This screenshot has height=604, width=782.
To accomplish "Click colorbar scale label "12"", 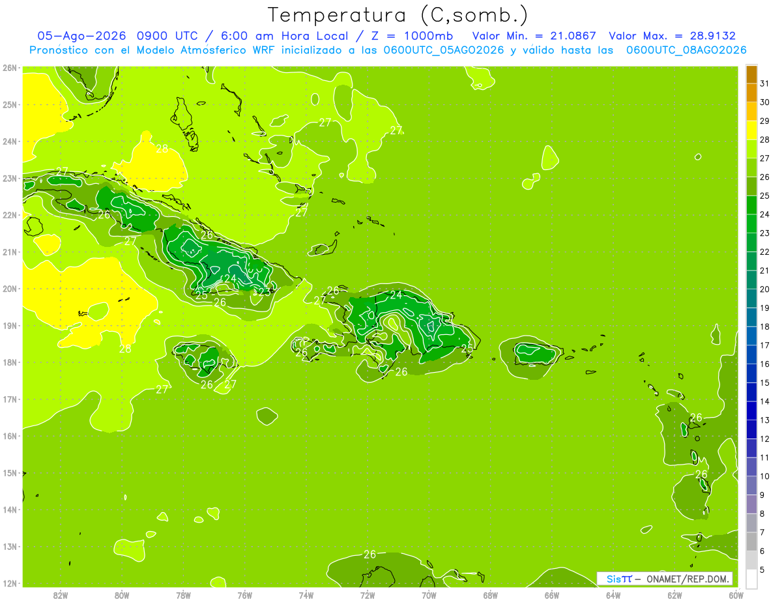I will pyautogui.click(x=764, y=439).
